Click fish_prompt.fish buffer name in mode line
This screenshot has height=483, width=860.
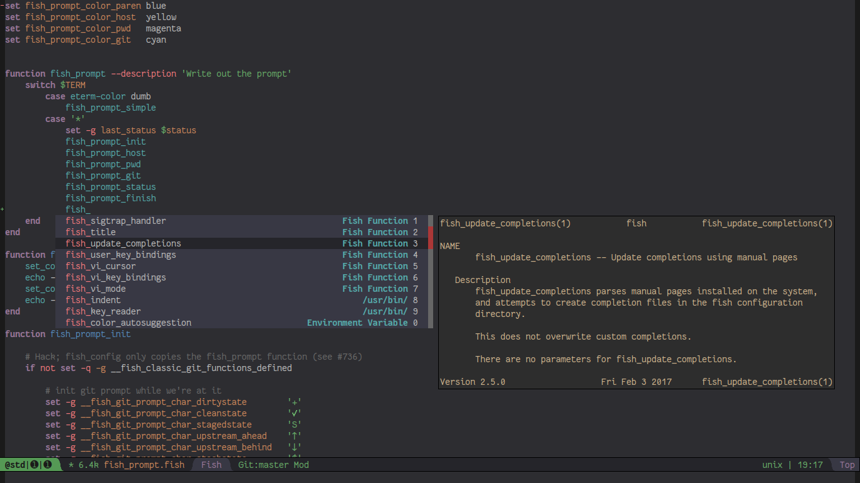click(144, 465)
